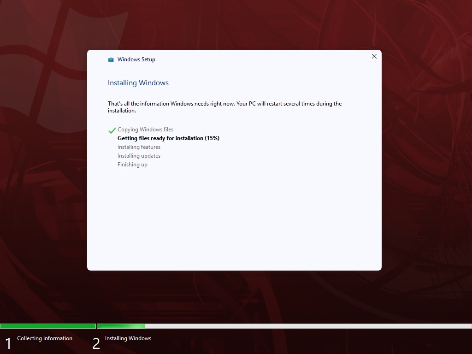
Task: Click the 'Installing Windows' stage label at bottom
Action: (x=128, y=338)
